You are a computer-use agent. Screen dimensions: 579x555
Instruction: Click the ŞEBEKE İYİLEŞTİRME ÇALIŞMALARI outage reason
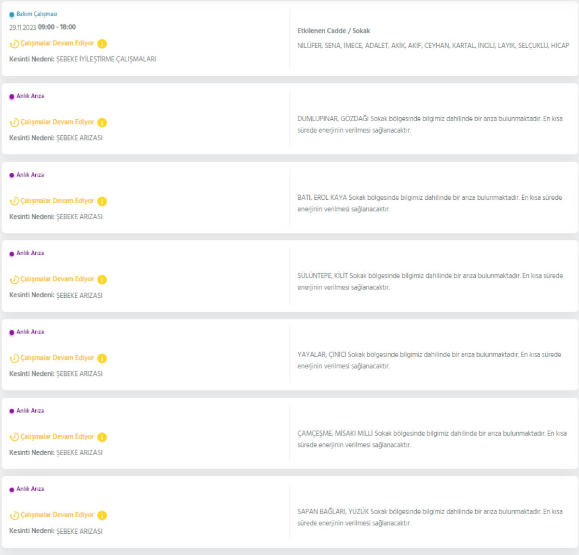[x=106, y=59]
